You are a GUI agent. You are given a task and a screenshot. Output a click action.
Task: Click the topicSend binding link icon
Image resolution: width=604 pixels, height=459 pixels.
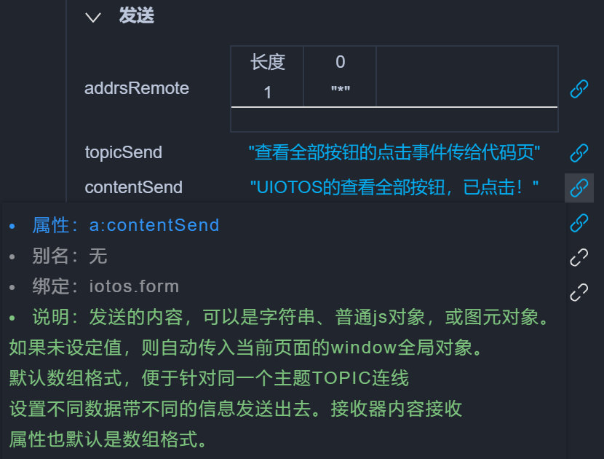point(579,153)
